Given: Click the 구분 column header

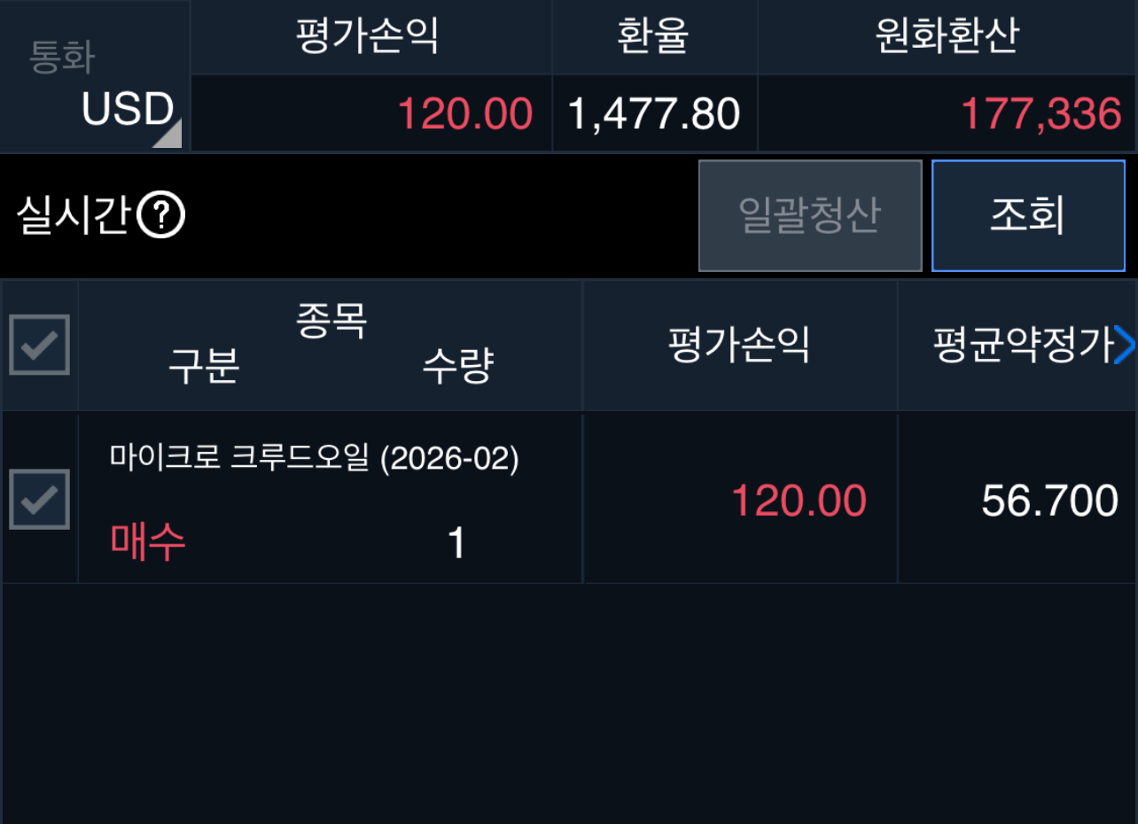Looking at the screenshot, I should pyautogui.click(x=204, y=366).
